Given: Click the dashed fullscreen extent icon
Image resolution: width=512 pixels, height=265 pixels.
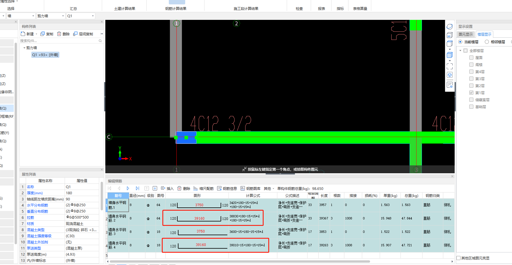Looking at the screenshot, I should click(450, 66).
